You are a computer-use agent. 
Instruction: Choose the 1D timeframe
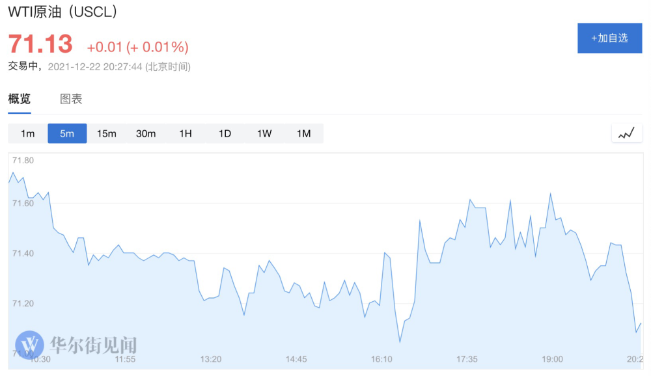[x=225, y=133]
